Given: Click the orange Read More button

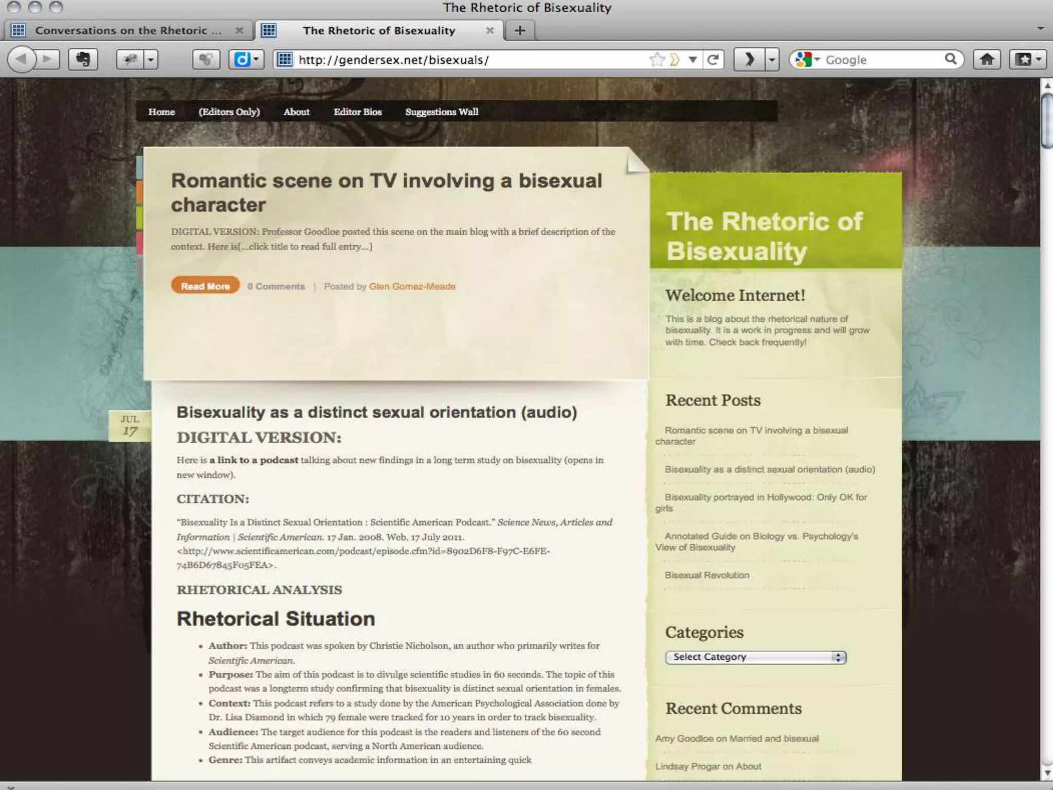Looking at the screenshot, I should [205, 286].
